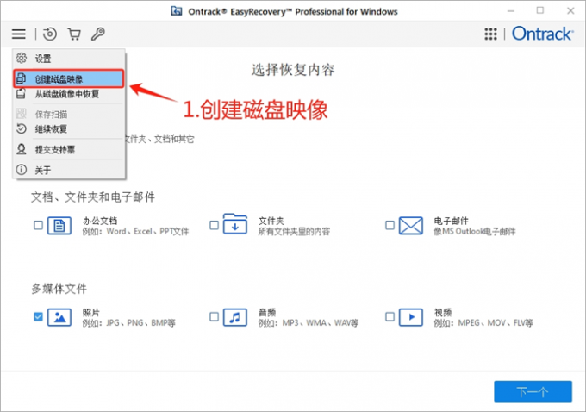
Task: Click the 像MS Outlook电子邮件 description
Action: [474, 232]
